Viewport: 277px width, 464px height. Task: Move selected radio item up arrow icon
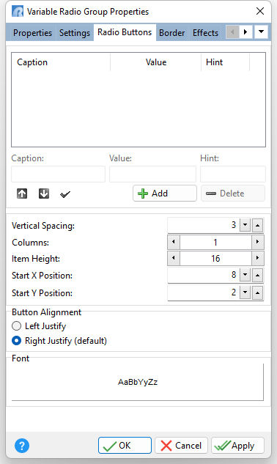[x=22, y=194]
